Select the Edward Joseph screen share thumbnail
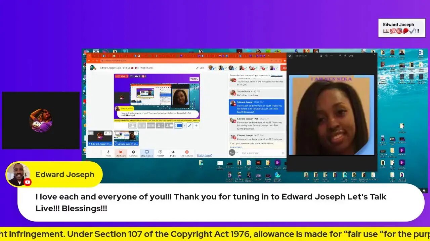The height and width of the screenshot is (241, 430). (126, 138)
